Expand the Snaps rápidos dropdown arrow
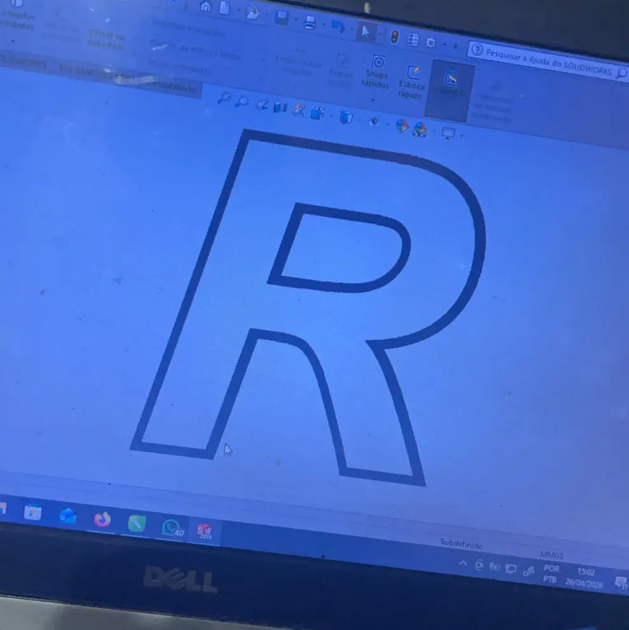This screenshot has width=629, height=630. coord(373,100)
